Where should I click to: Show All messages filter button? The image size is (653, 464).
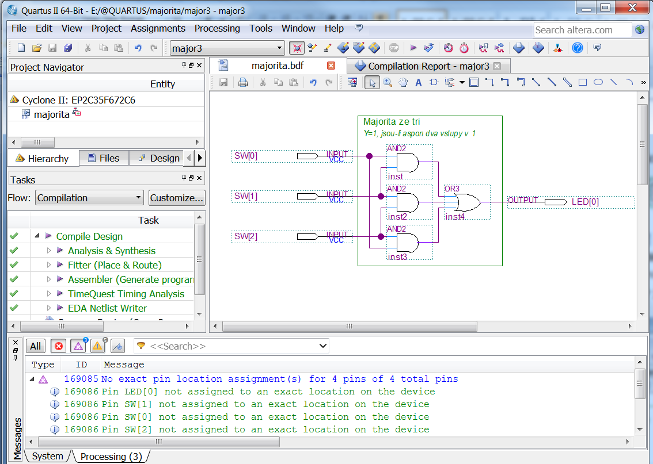pos(35,346)
